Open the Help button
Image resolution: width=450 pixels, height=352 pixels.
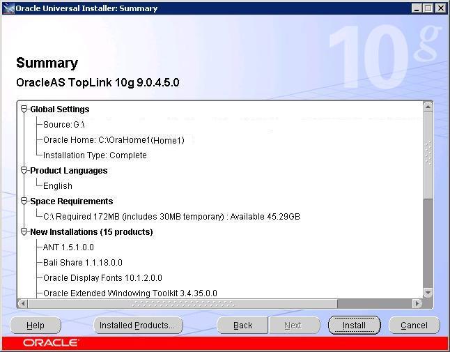36,326
